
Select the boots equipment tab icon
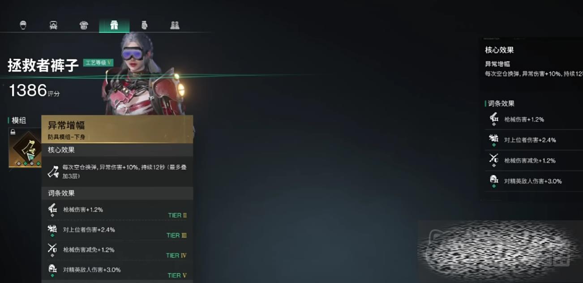point(175,26)
